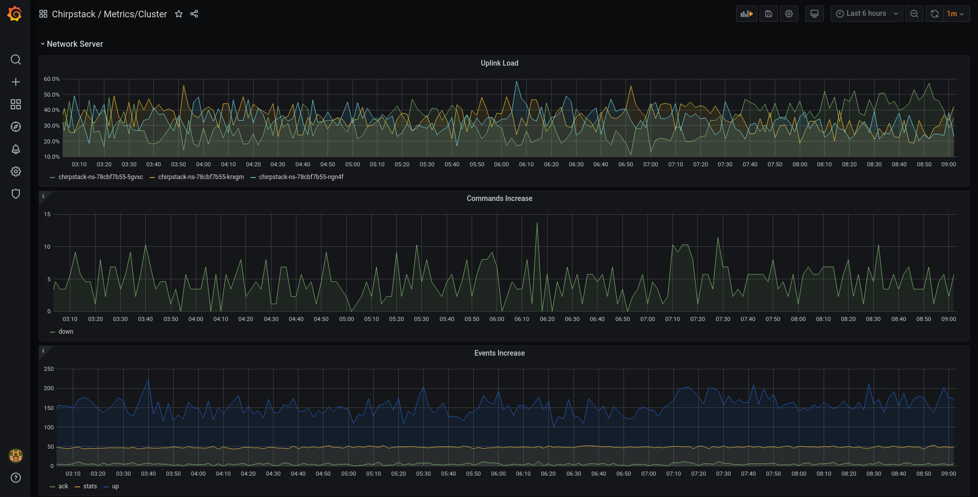The width and height of the screenshot is (978, 497).
Task: Mark dashboard as favorite with star
Action: tap(179, 14)
